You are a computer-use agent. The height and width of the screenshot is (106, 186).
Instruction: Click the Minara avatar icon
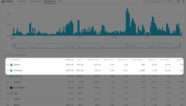click(x=11, y=65)
